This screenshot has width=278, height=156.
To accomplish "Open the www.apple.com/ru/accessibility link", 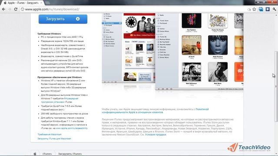I will [72, 128].
